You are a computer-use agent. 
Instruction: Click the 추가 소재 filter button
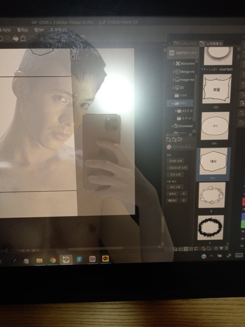click(175, 175)
